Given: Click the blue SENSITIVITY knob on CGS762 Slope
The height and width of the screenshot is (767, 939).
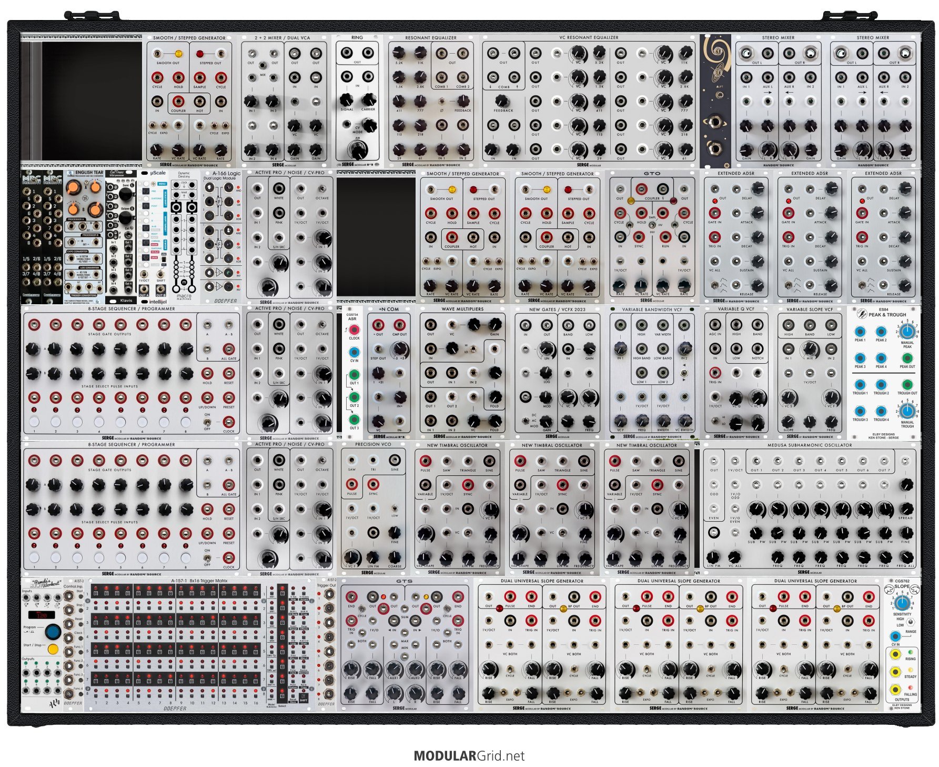Looking at the screenshot, I should pos(902,603).
